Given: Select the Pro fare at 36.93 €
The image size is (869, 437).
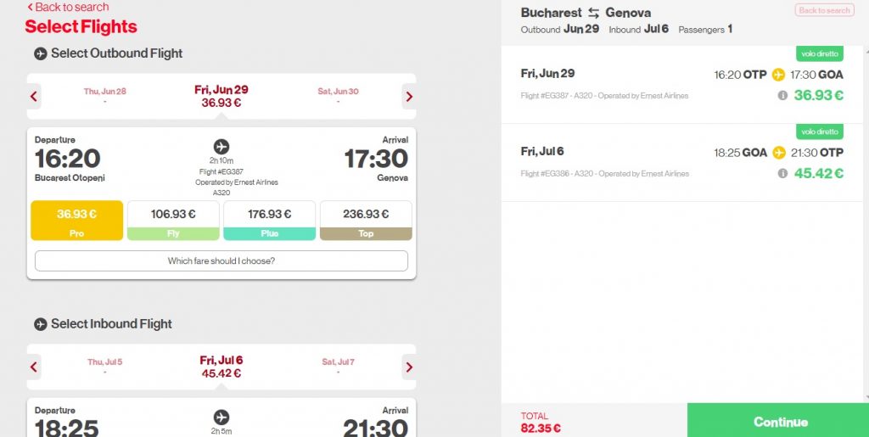Looking at the screenshot, I should tap(77, 221).
